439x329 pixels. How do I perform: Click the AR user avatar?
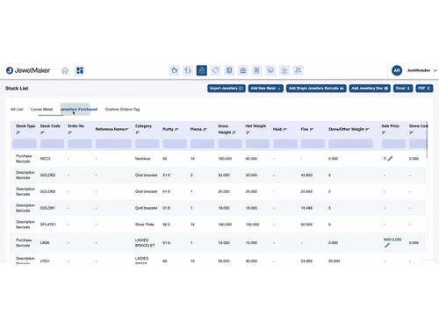[397, 70]
